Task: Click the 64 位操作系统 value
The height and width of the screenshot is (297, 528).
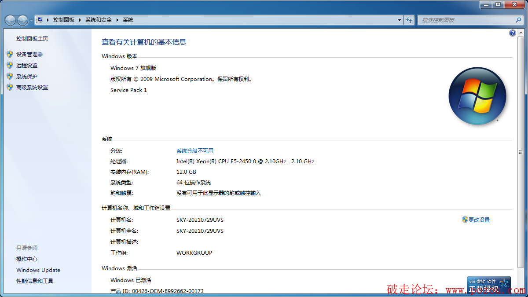Action: (194, 183)
